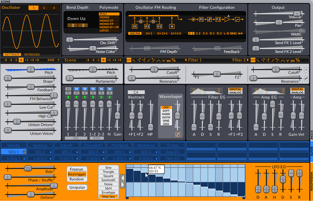The height and width of the screenshot is (201, 313).
Task: Solo oscillator 3 in the mixer
Action: pyautogui.click(x=85, y=93)
